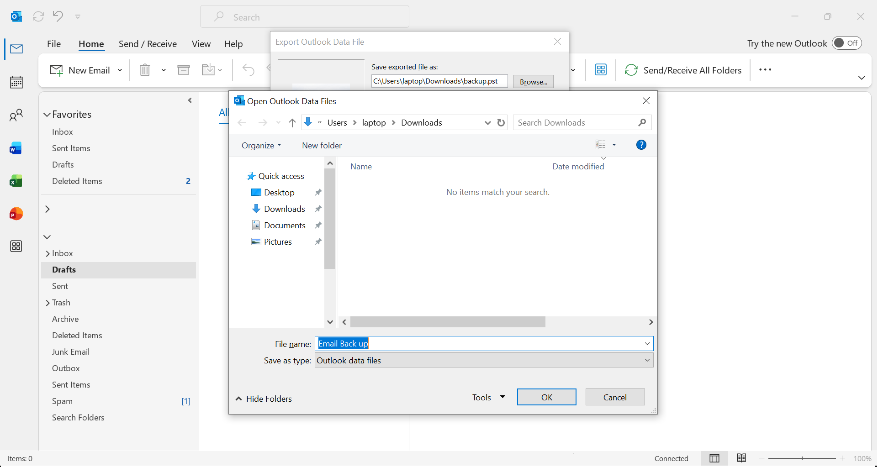
Task: Select Desktop in Quick access
Action: pos(279,193)
